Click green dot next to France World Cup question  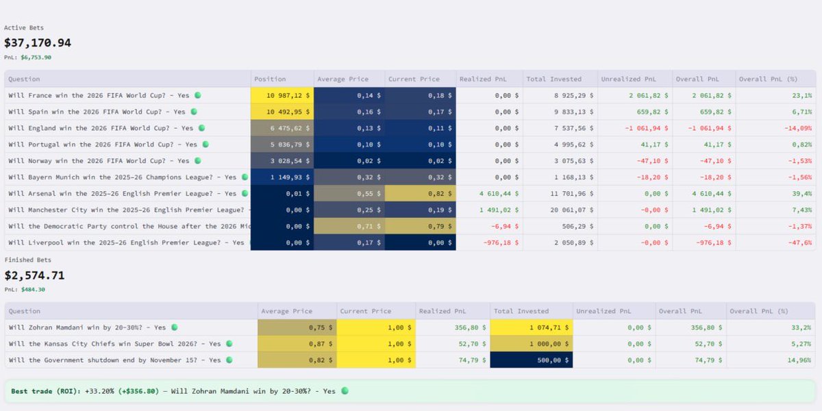pyautogui.click(x=198, y=95)
